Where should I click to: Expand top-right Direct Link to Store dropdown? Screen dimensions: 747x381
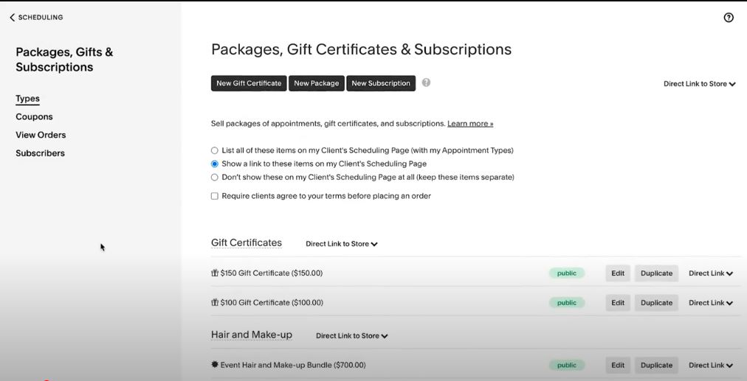(x=699, y=84)
